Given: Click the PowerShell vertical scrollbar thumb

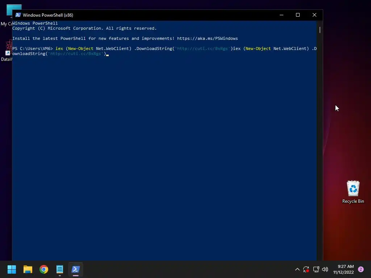Looking at the screenshot, I should pyautogui.click(x=320, y=30).
